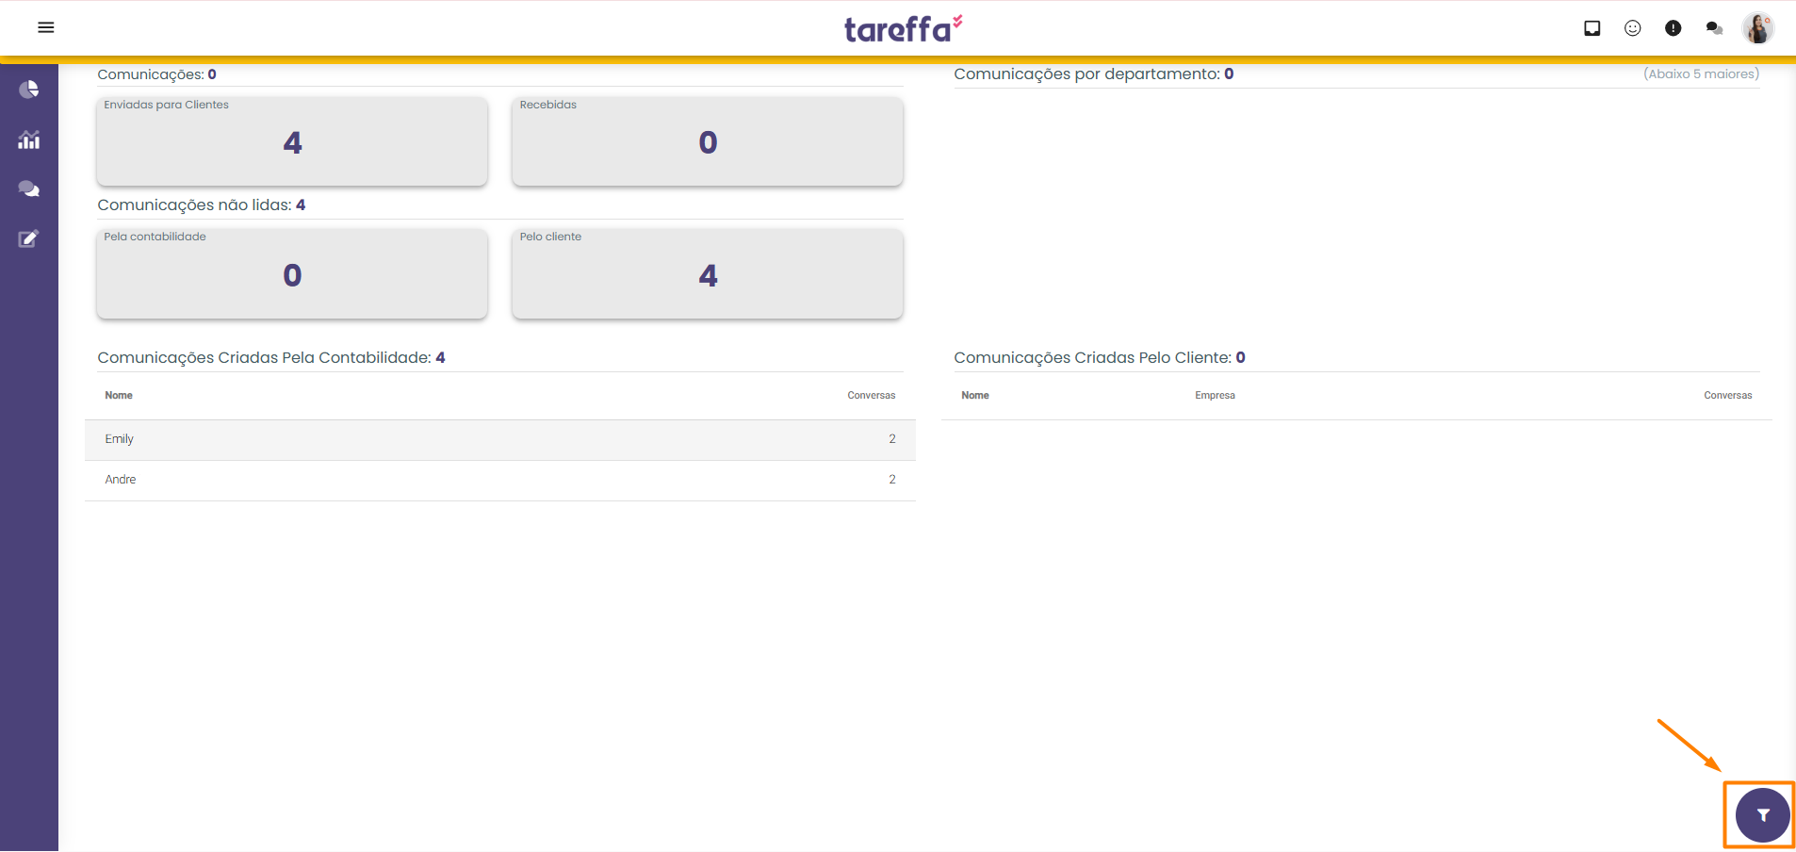This screenshot has width=1796, height=852.
Task: Open the user profile avatar
Action: [x=1757, y=28]
